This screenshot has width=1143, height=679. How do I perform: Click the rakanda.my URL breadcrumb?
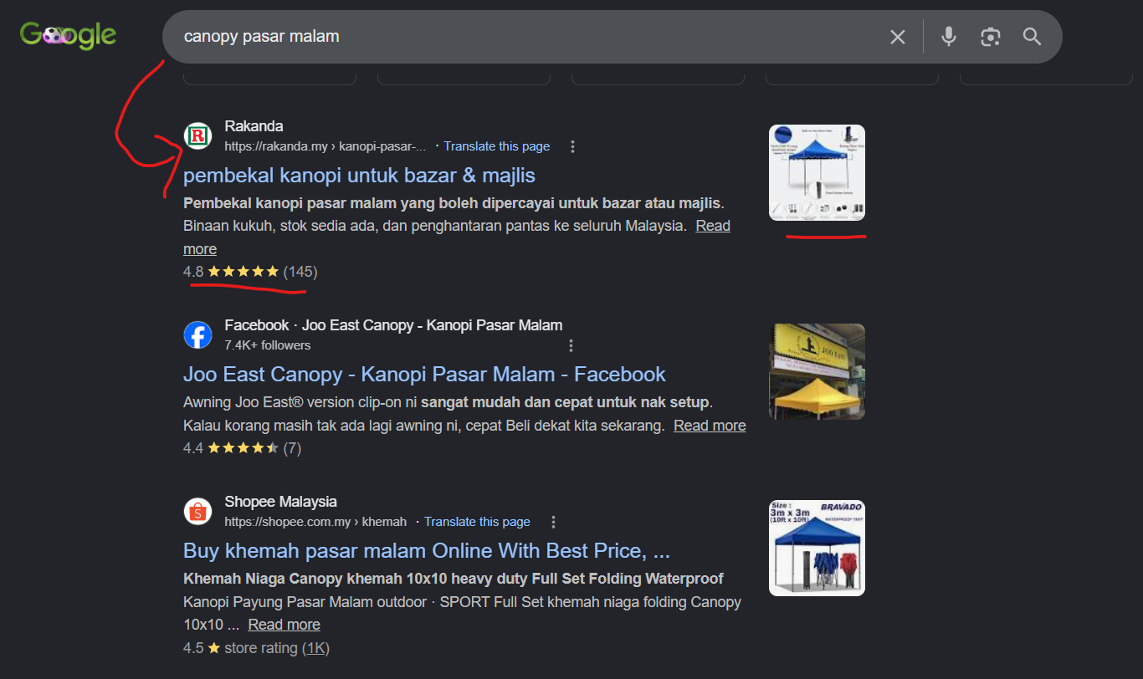325,146
